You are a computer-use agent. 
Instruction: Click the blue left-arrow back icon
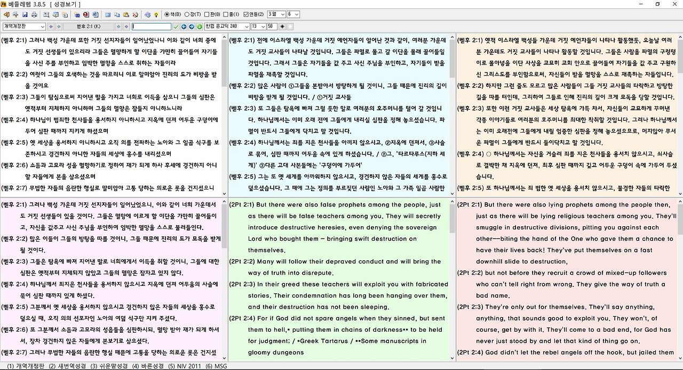[x=184, y=26]
